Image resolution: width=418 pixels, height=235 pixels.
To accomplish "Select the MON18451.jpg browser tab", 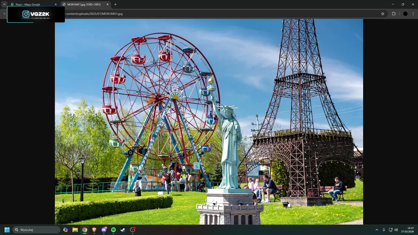I will point(86,5).
